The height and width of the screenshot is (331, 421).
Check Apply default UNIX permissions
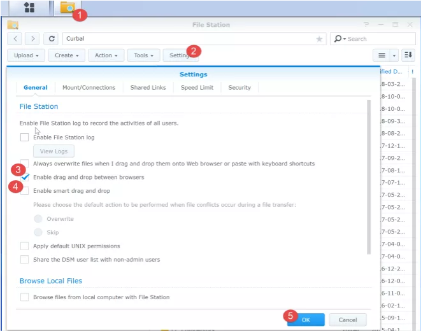[24, 246]
